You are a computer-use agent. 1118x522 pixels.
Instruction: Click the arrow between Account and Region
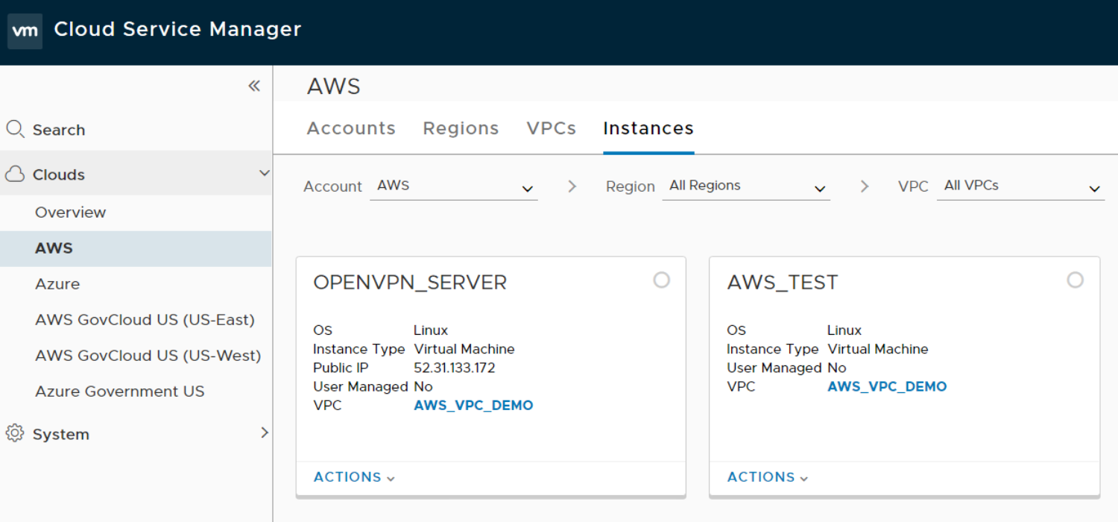click(572, 186)
